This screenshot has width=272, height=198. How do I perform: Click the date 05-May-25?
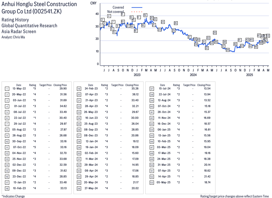coord(163,182)
